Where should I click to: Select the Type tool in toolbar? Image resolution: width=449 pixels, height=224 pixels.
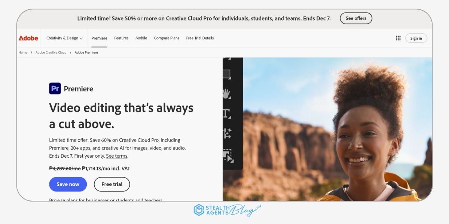pos(226,113)
